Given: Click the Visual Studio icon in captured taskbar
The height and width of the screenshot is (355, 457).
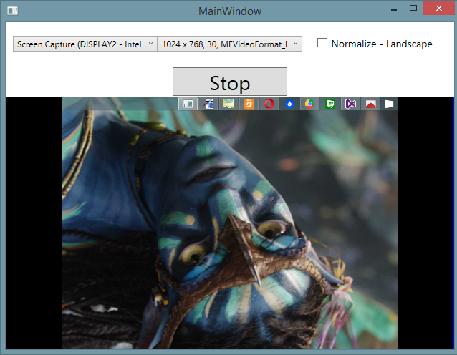Looking at the screenshot, I should (350, 104).
